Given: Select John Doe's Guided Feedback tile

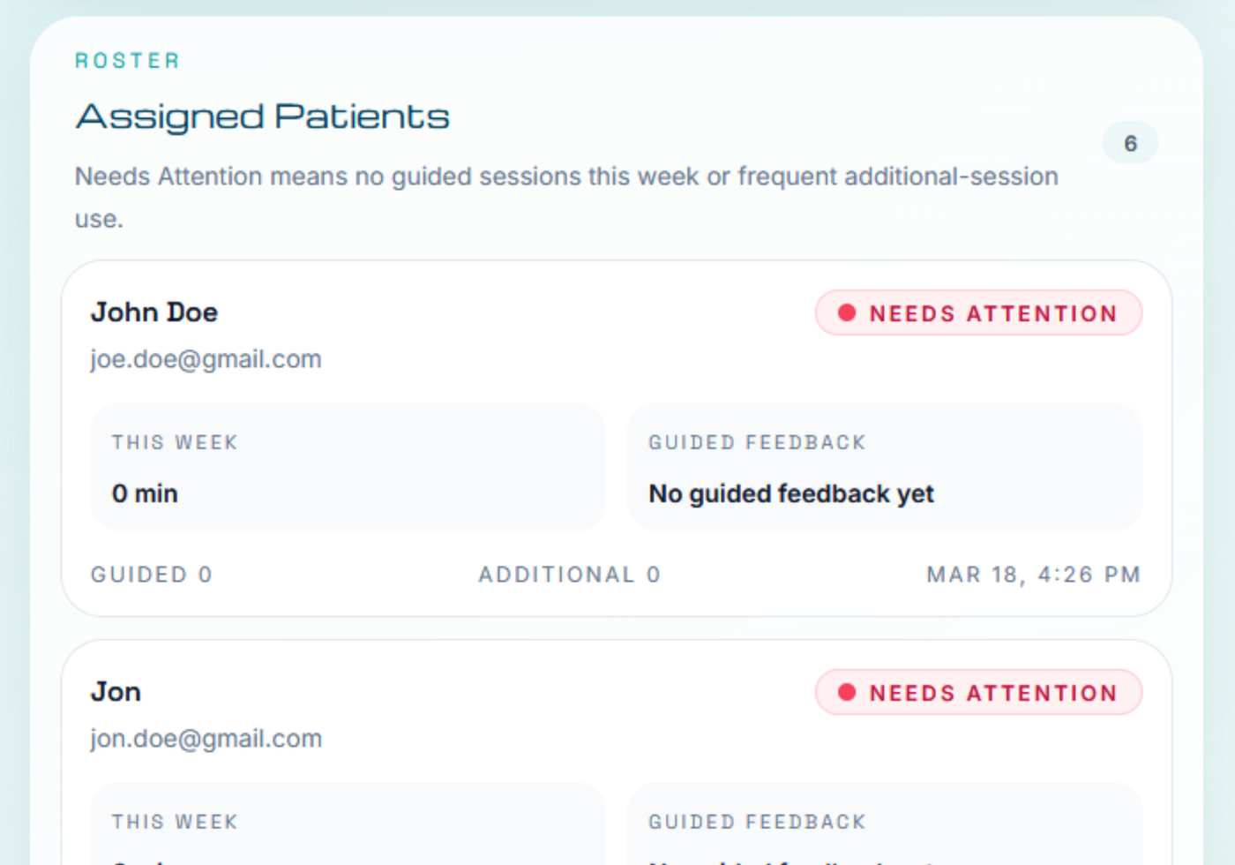Looking at the screenshot, I should pos(885,468).
